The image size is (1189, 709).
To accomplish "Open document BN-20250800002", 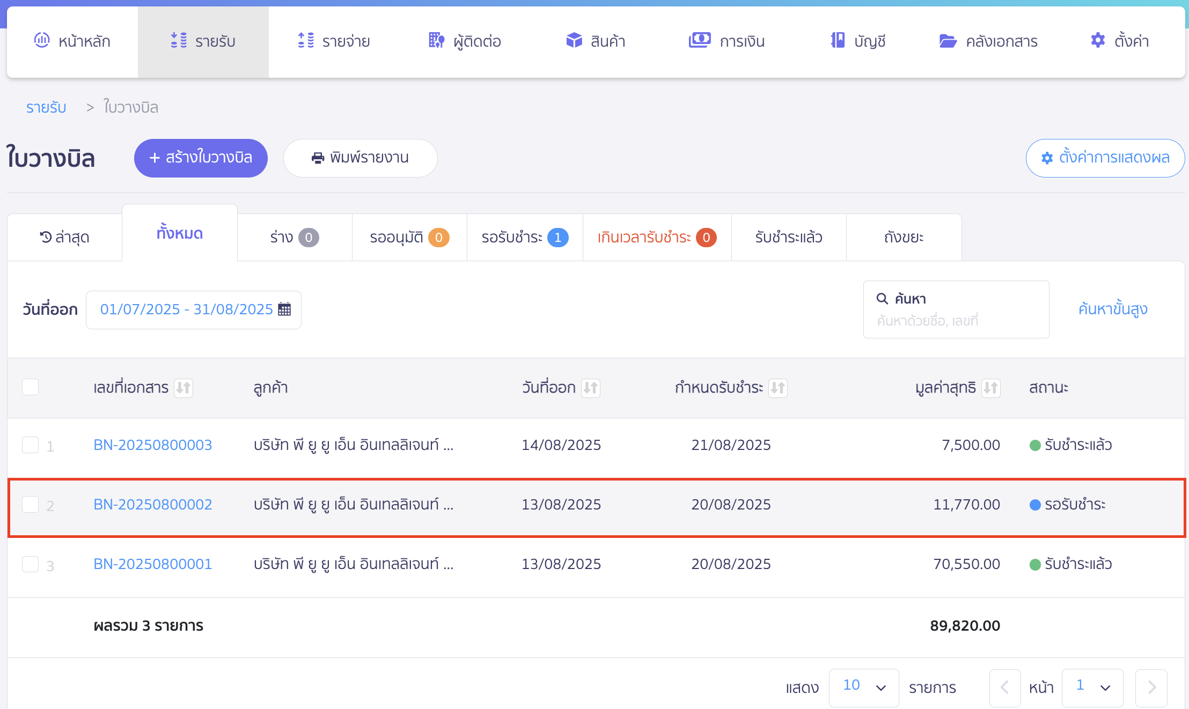I will point(153,505).
